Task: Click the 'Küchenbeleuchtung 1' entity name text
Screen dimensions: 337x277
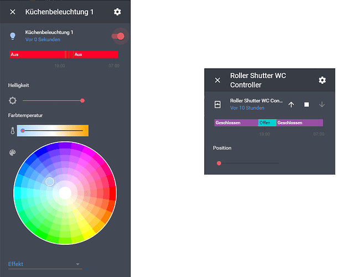Action: (49, 32)
